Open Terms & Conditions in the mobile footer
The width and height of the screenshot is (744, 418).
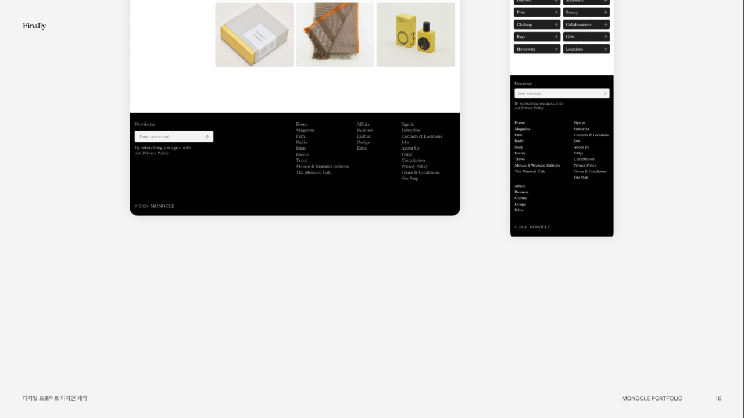(589, 171)
